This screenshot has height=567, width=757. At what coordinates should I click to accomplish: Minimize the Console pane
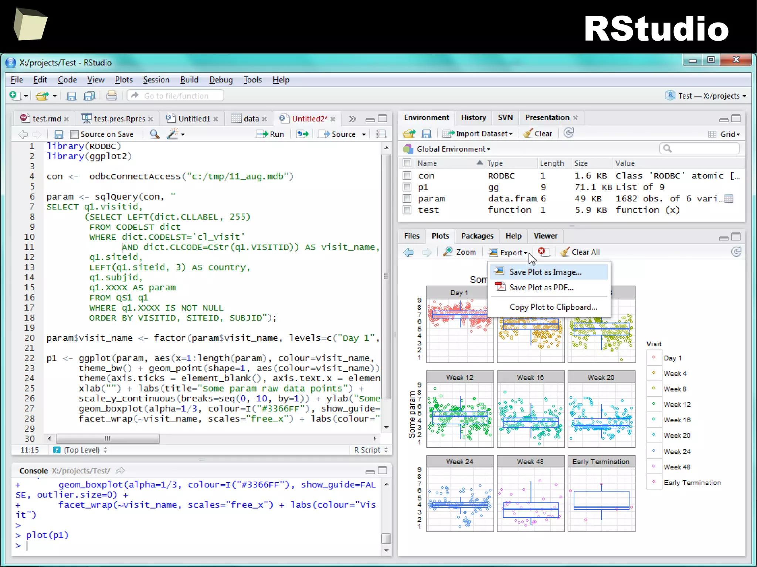click(x=370, y=471)
